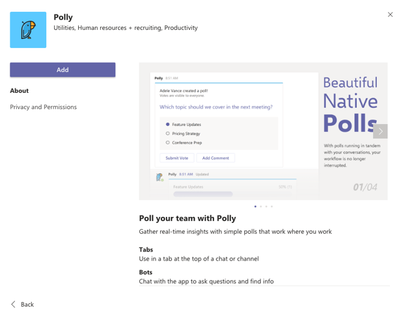Click the 'Tabs' capability heading
399x317 pixels.
click(146, 249)
